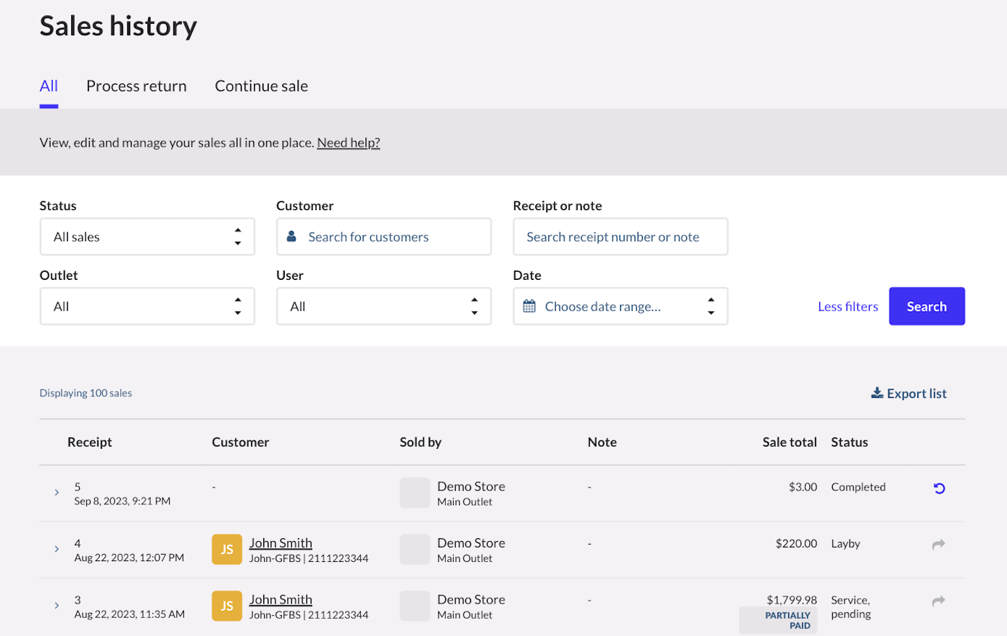Click the Search receipt number or note field
This screenshot has height=636, width=1007.
click(620, 237)
